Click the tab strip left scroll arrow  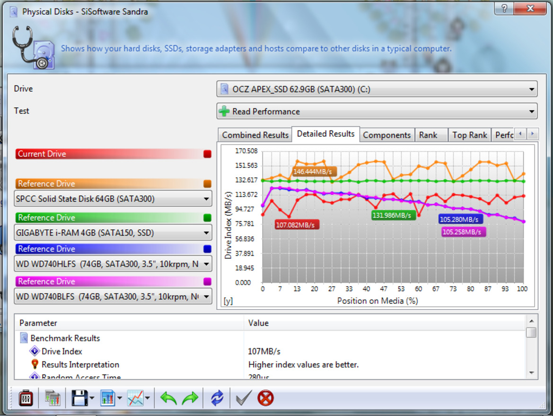click(x=520, y=134)
